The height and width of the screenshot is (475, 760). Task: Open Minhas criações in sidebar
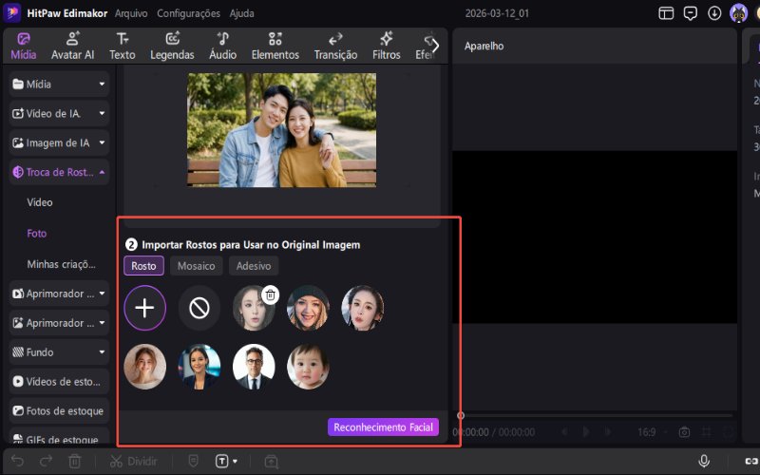pos(61,264)
